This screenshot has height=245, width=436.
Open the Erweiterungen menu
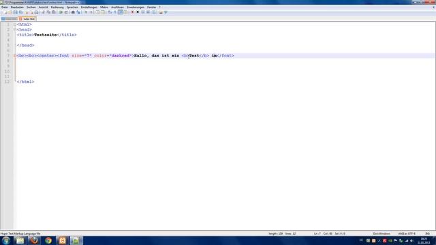click(x=136, y=7)
